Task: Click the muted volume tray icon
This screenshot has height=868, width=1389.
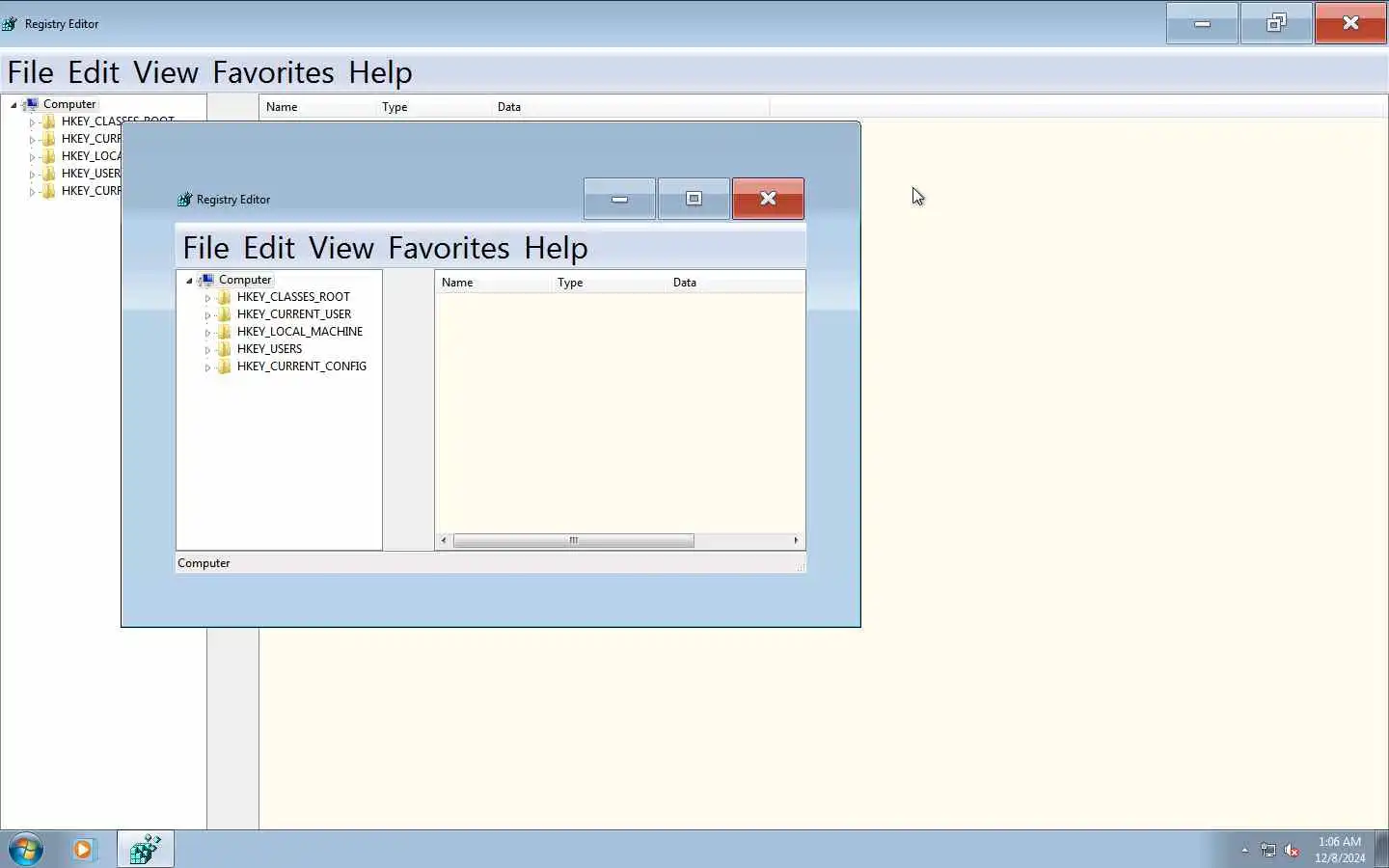Action: (1293, 851)
